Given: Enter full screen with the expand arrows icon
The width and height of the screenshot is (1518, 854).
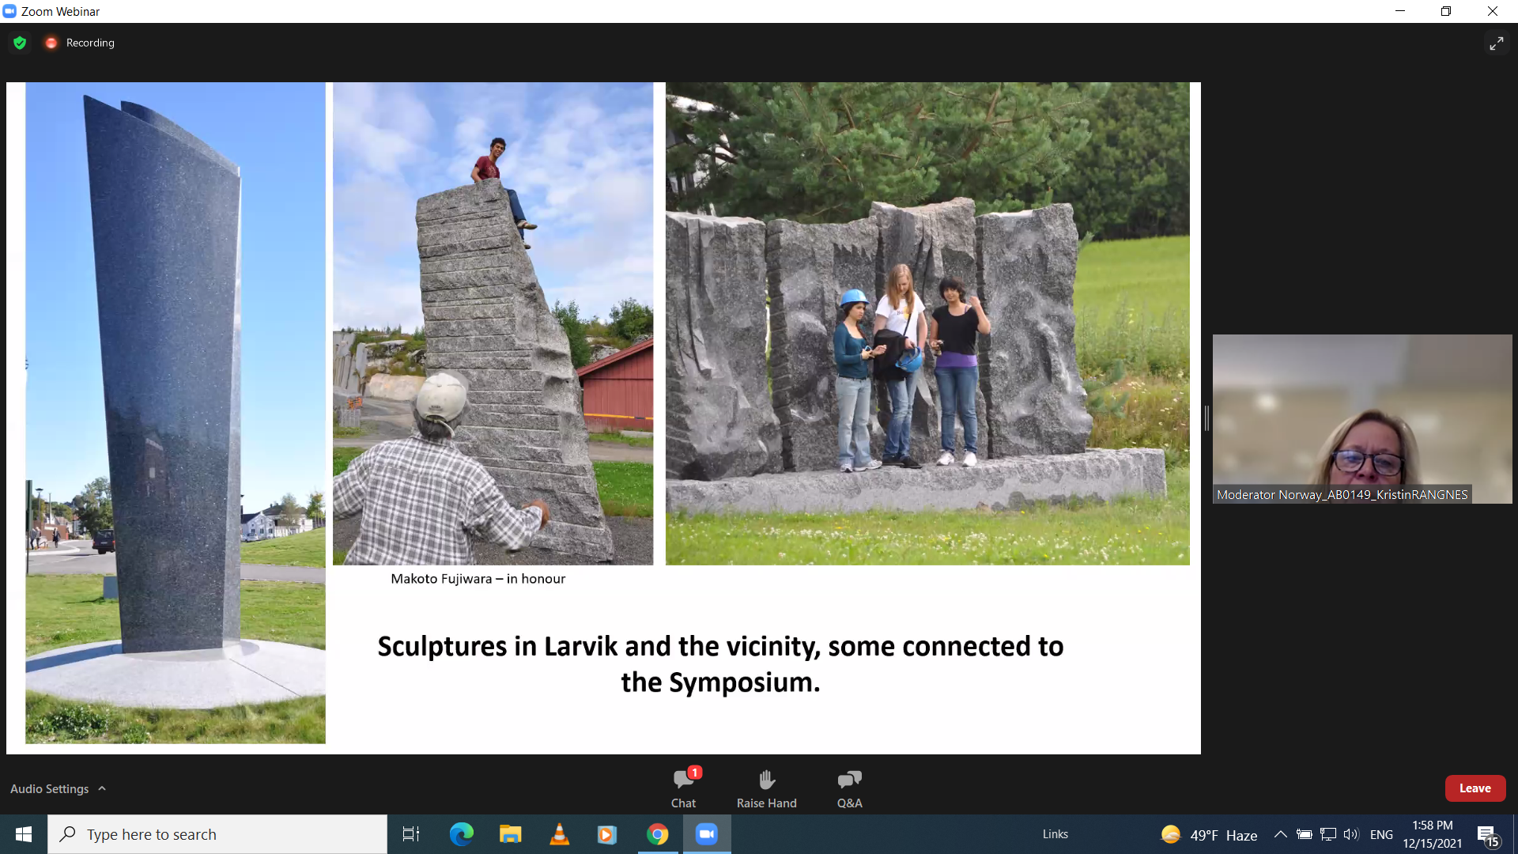Looking at the screenshot, I should 1496,43.
